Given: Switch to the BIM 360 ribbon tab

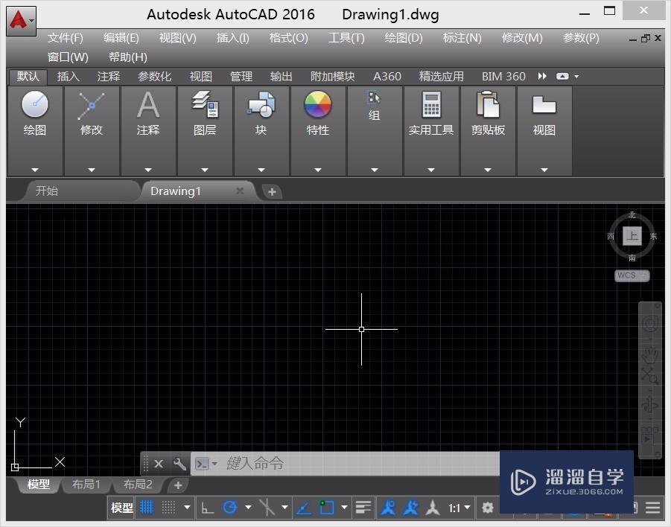Looking at the screenshot, I should point(503,77).
